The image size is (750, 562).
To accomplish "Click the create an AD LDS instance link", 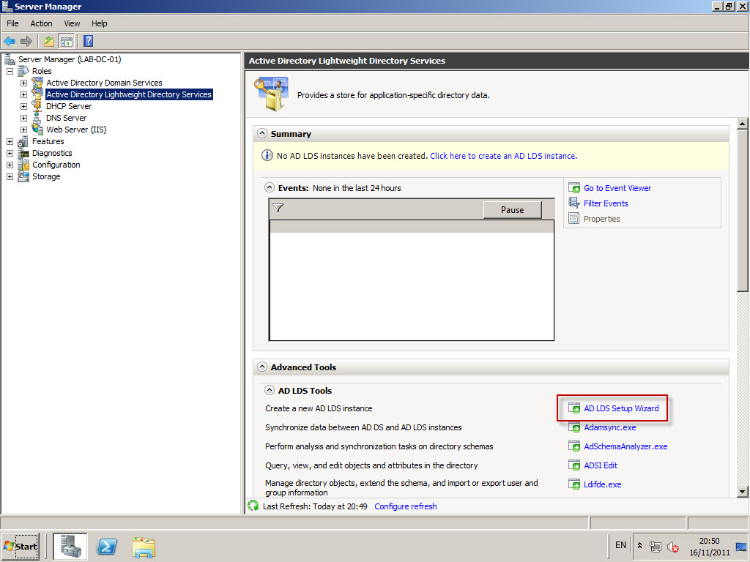I will [504, 156].
